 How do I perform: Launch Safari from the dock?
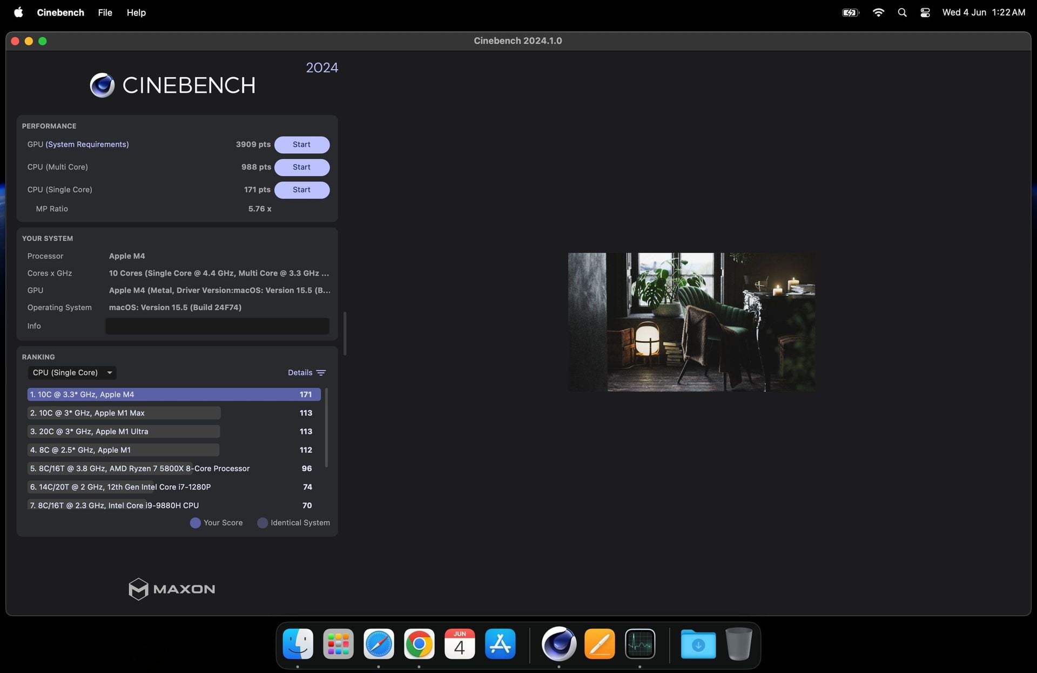pos(379,644)
